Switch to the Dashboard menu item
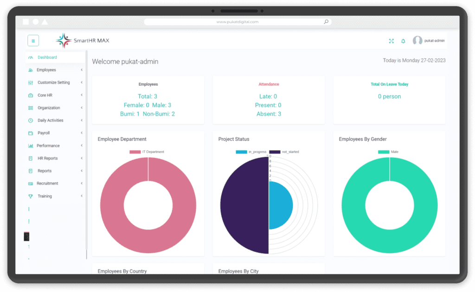 [46, 57]
